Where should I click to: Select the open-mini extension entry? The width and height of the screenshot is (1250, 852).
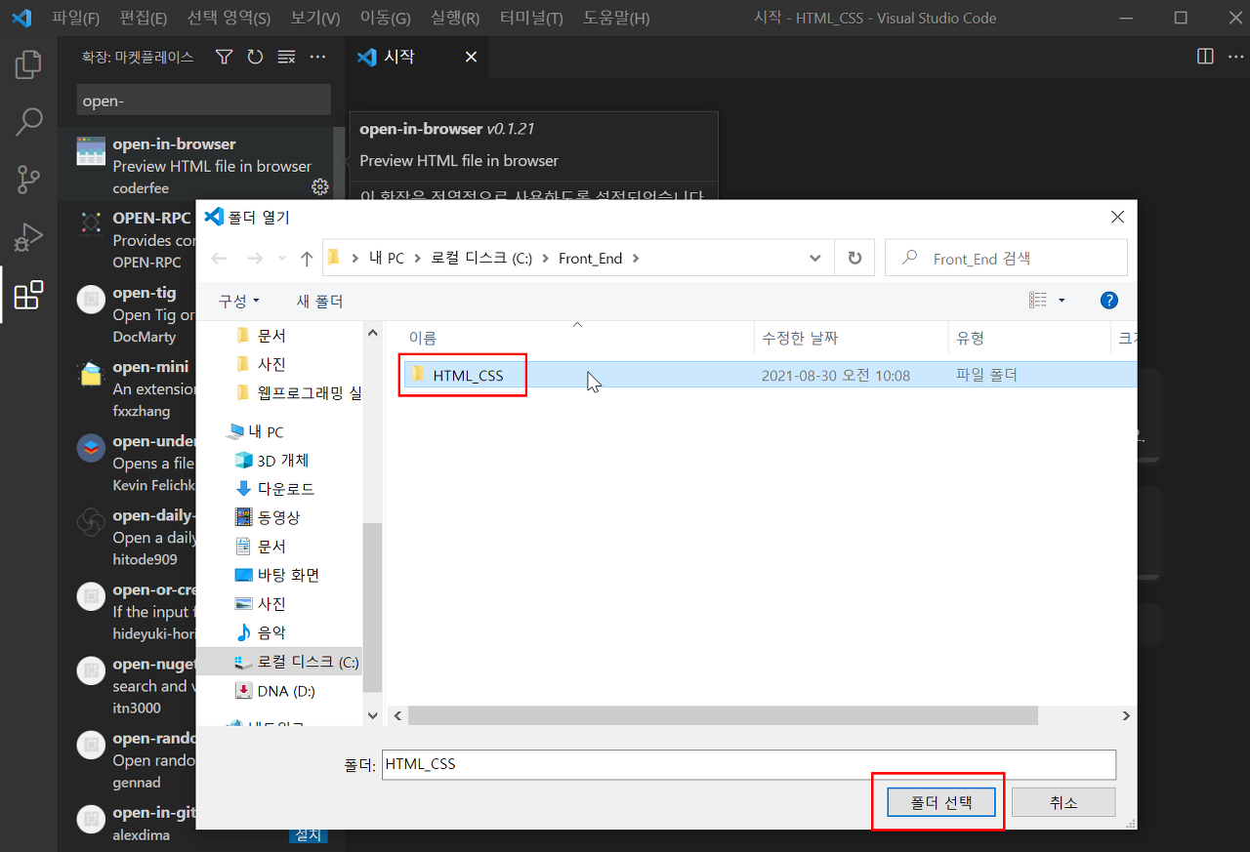127,387
